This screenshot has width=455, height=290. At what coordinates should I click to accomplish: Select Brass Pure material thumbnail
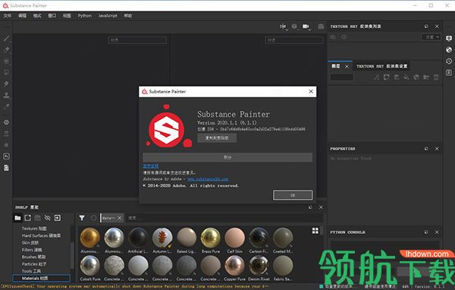point(211,238)
